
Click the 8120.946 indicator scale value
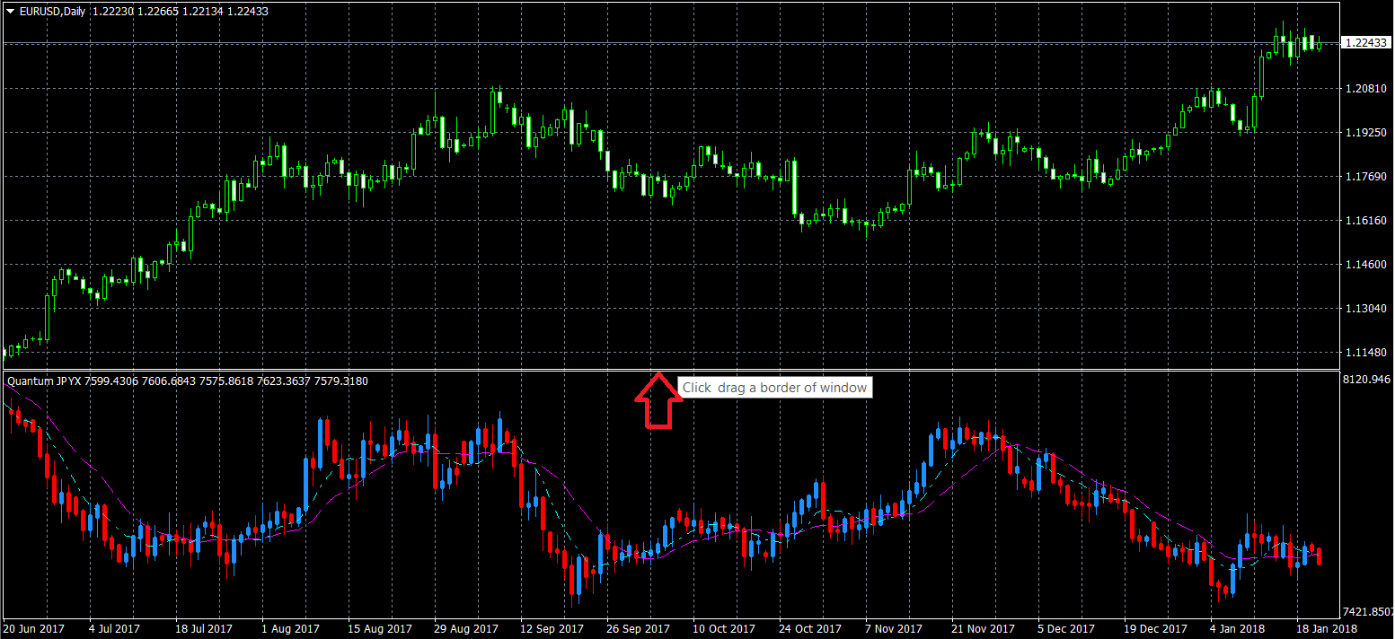coord(1365,381)
